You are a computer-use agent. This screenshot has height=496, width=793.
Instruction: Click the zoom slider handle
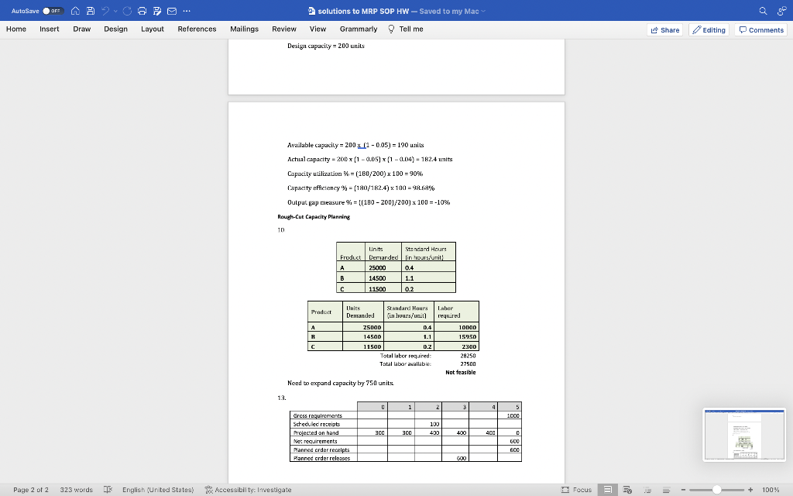coord(716,490)
